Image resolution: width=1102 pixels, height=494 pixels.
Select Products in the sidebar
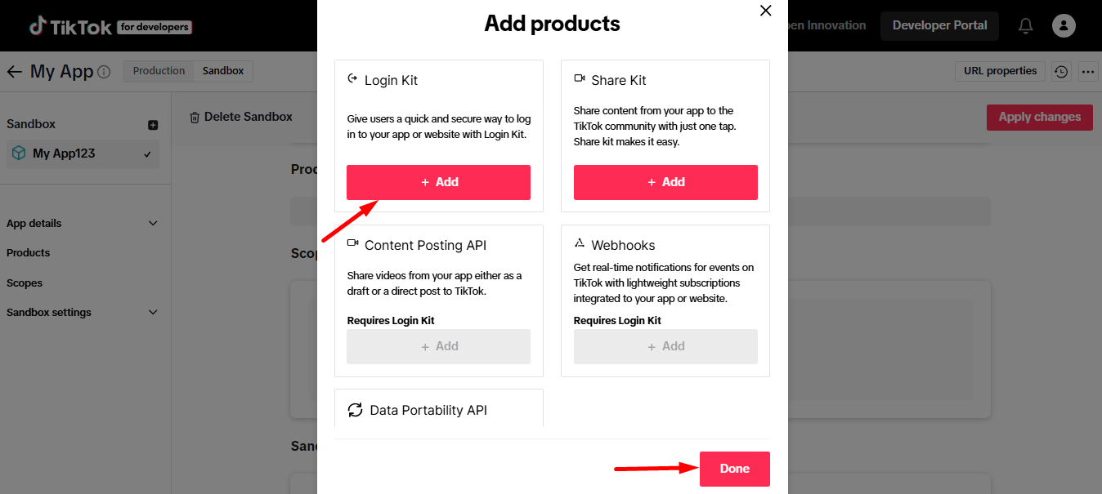[28, 252]
